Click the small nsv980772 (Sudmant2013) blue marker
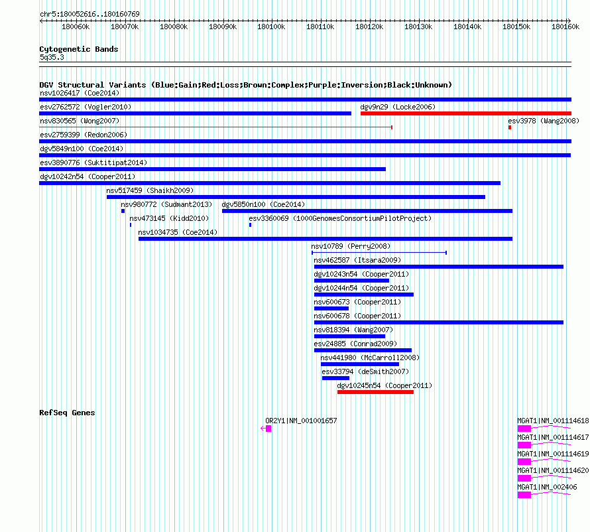Screen dimensions: 590x532 (x=123, y=211)
